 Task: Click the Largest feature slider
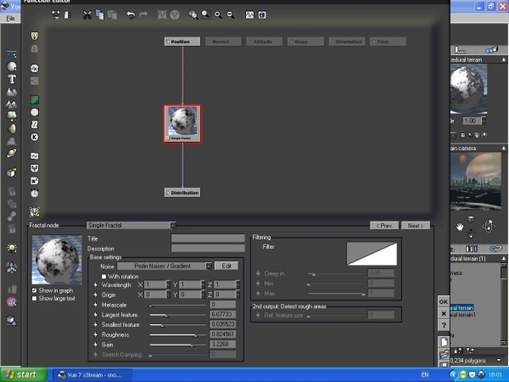click(177, 315)
